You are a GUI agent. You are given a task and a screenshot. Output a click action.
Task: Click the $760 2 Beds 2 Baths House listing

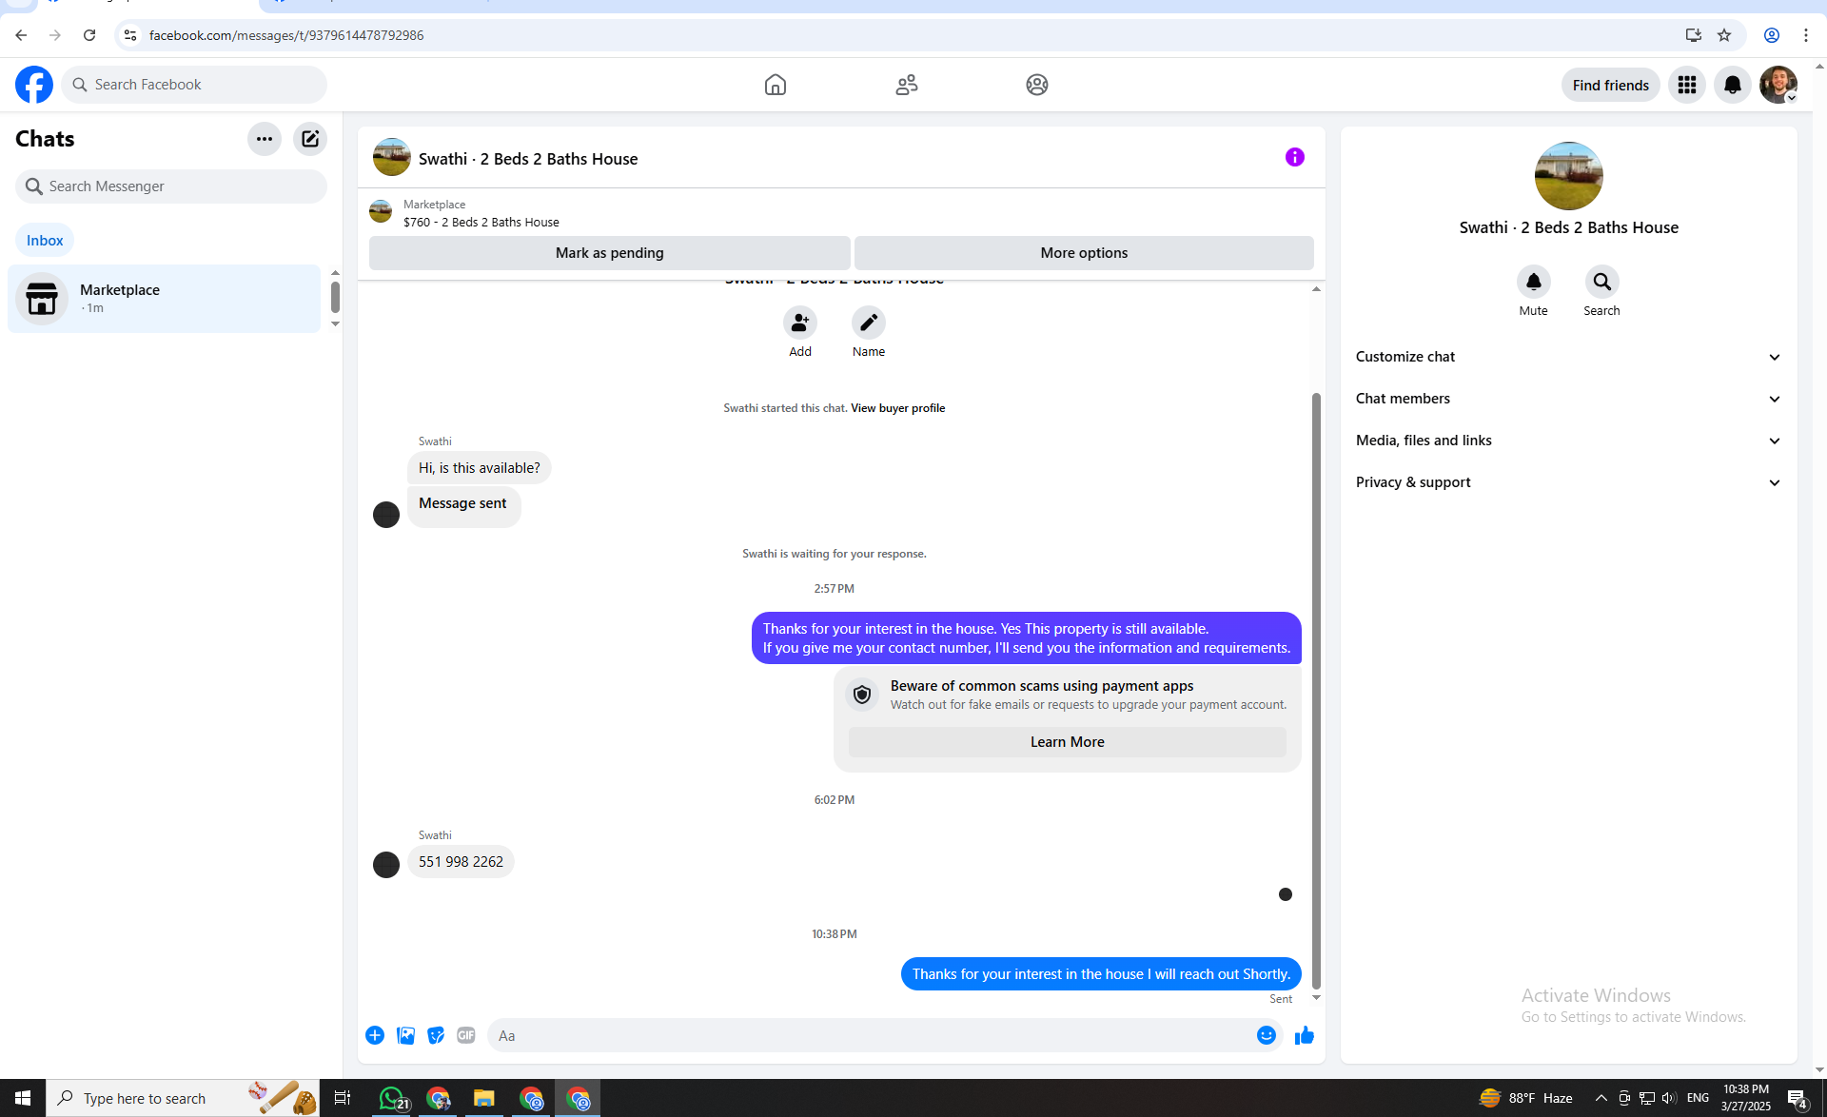coord(481,223)
